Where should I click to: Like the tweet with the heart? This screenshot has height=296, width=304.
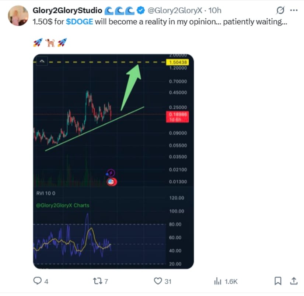(158, 281)
